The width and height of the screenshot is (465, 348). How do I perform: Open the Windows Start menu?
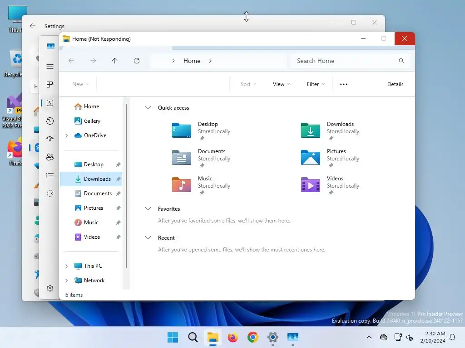coord(173,337)
